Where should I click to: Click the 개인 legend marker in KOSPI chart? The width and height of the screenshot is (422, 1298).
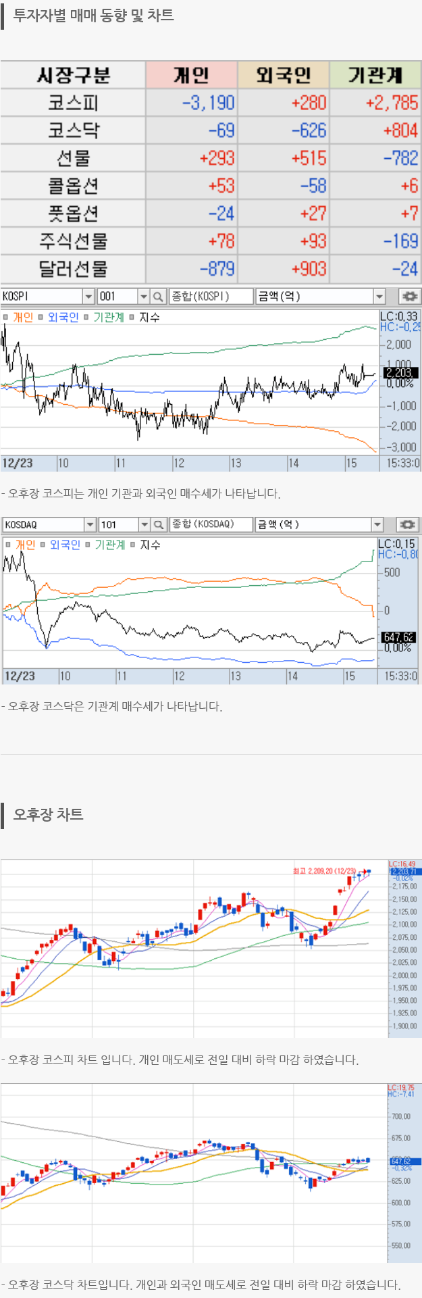(6, 317)
